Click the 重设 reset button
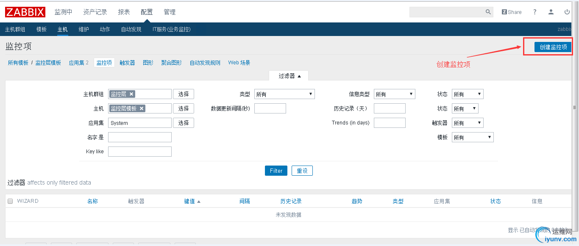This screenshot has width=579, height=246. pos(302,171)
